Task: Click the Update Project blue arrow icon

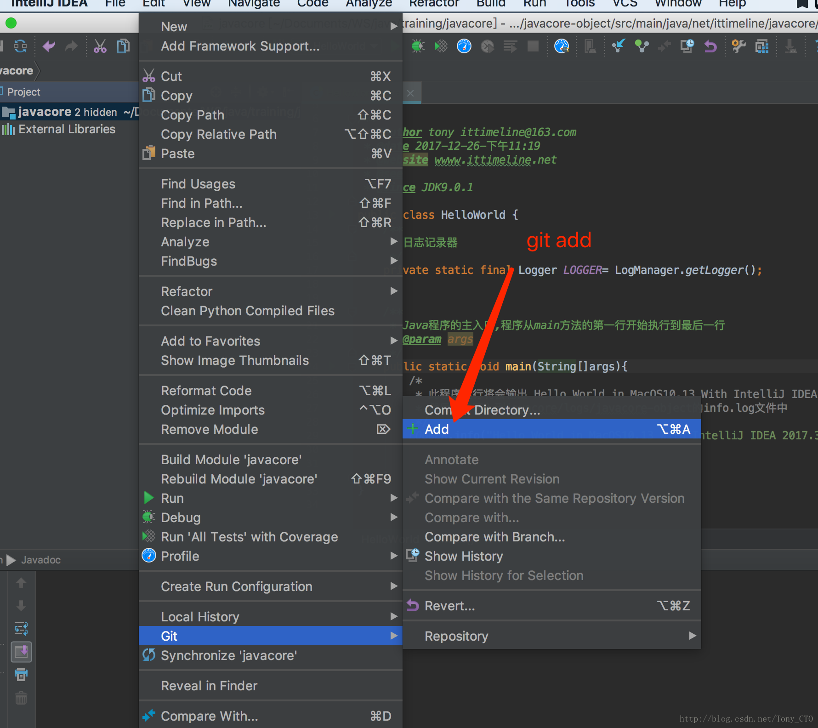Action: (619, 46)
